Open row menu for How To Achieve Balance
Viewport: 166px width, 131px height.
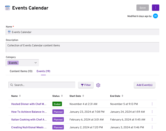(152, 112)
